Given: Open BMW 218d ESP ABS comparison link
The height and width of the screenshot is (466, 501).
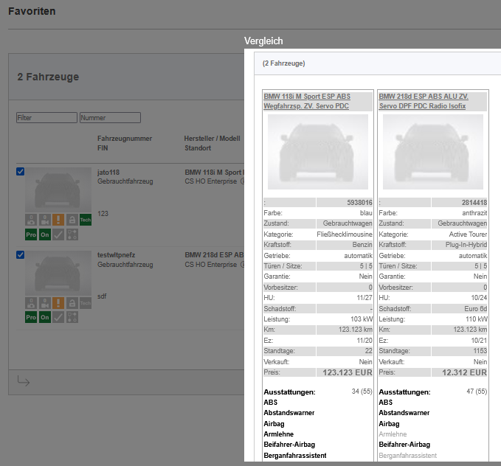Looking at the screenshot, I should point(423,101).
